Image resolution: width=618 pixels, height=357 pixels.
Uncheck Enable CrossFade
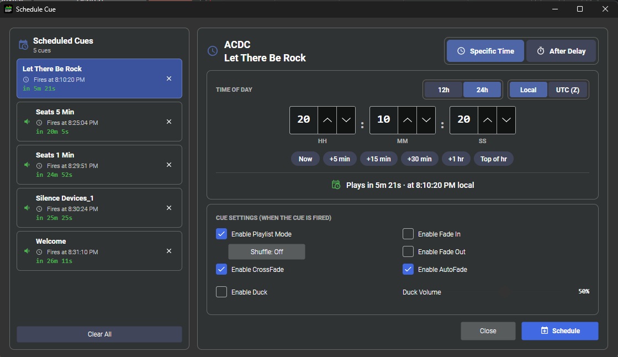tap(221, 270)
